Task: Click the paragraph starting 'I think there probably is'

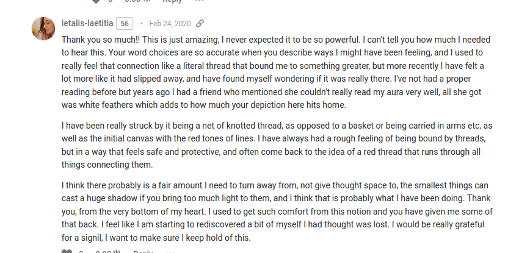Action: 277,212
